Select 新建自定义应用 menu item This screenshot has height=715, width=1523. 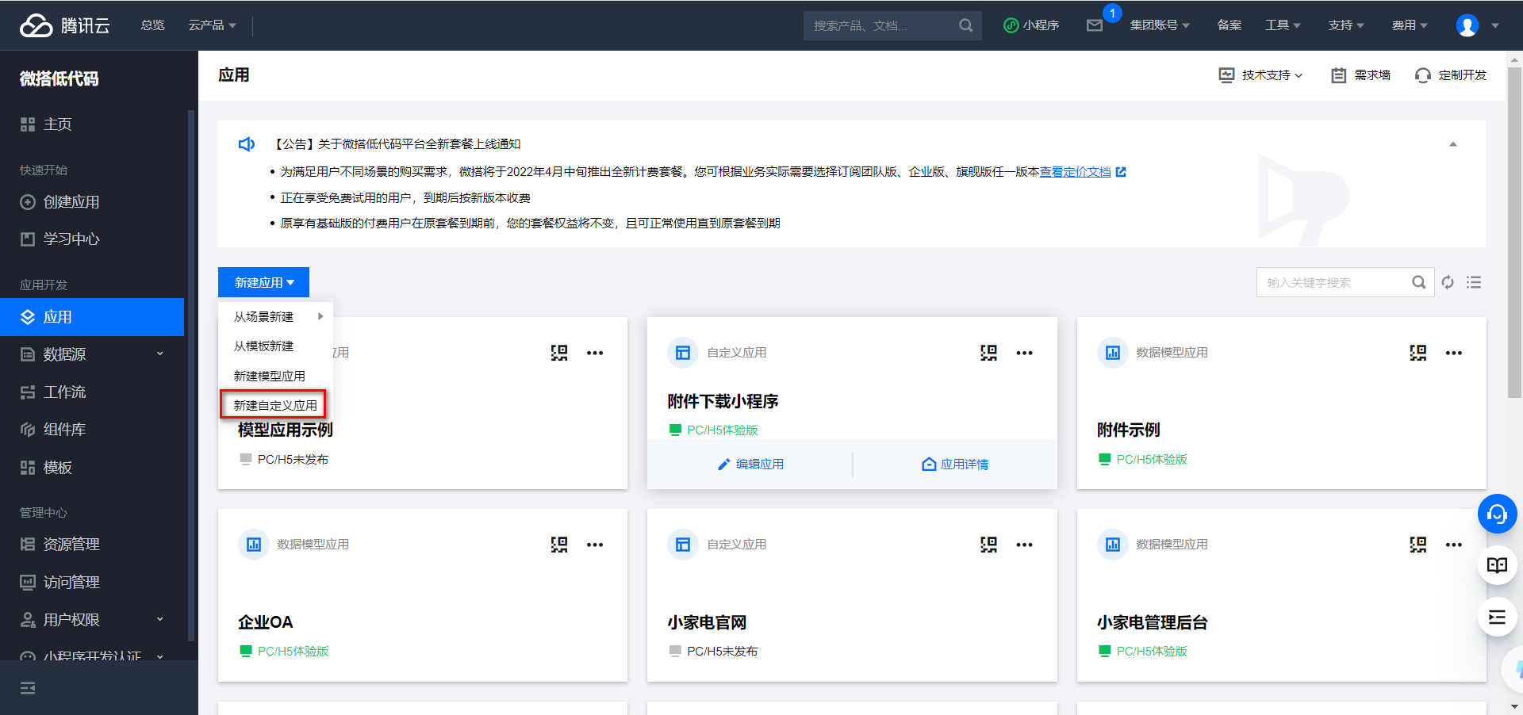pos(274,405)
